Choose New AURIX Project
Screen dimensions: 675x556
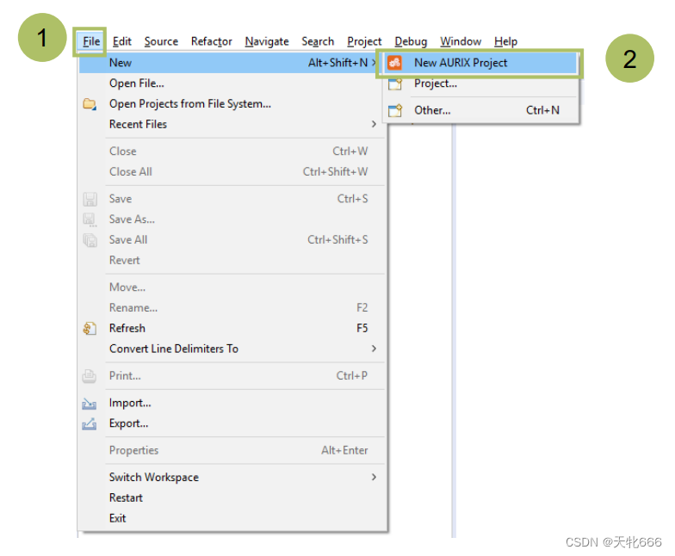[x=480, y=63]
